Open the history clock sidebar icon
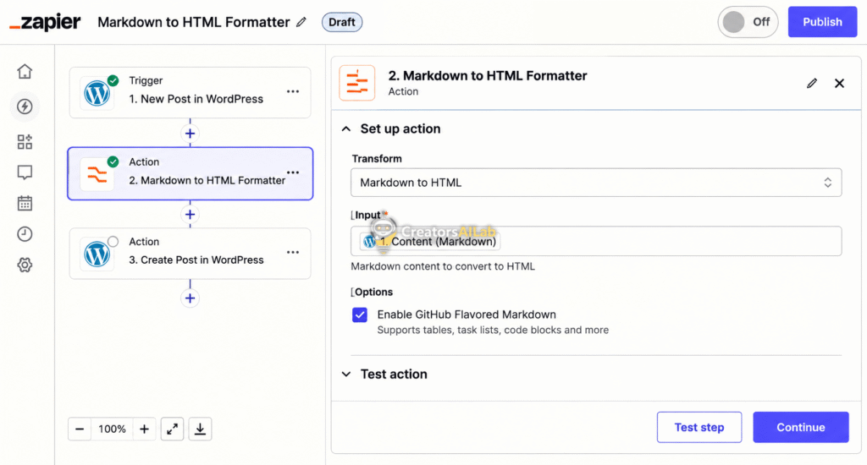Image resolution: width=867 pixels, height=465 pixels. pos(25,234)
